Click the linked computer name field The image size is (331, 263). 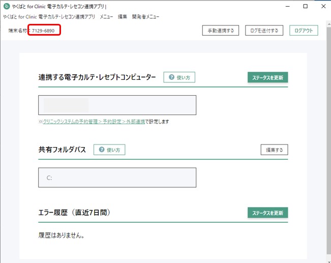coord(117,105)
